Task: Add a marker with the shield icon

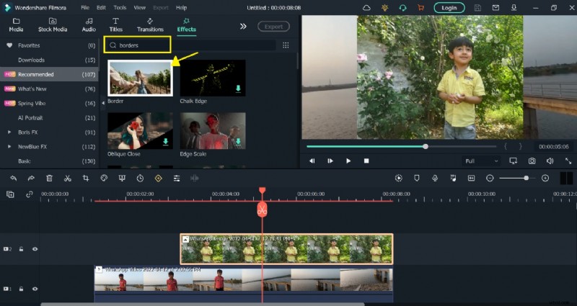Action: coord(417,178)
